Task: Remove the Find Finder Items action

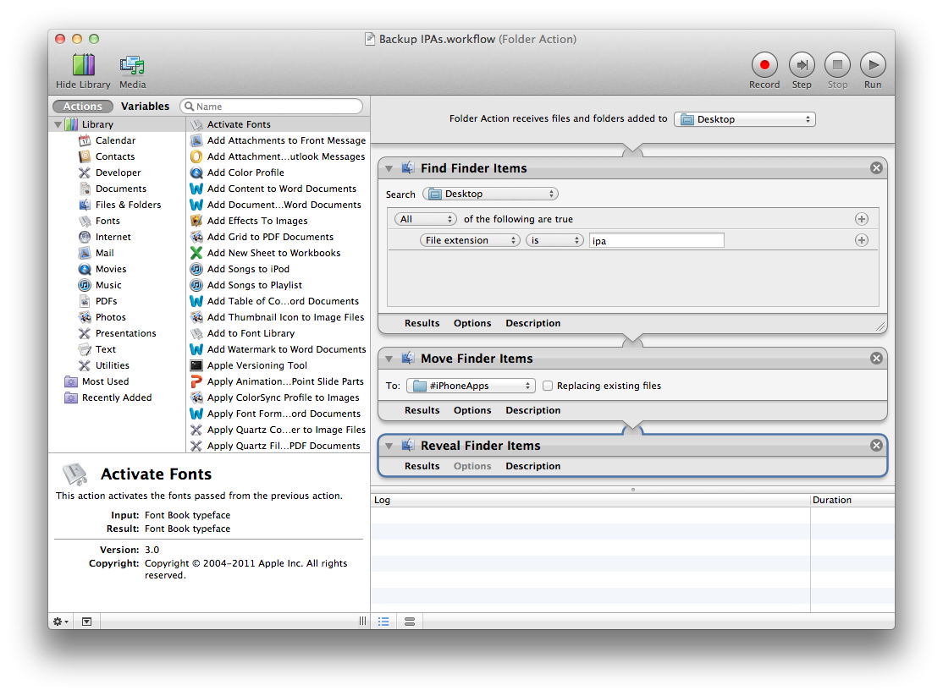Action: click(x=876, y=168)
